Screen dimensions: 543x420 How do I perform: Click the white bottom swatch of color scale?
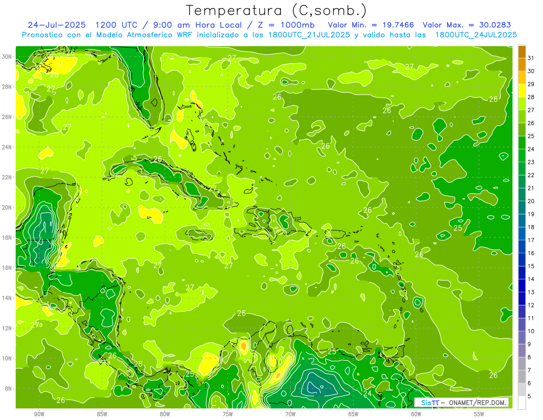tap(522, 403)
